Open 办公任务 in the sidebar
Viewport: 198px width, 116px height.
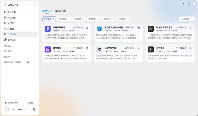click(20, 12)
